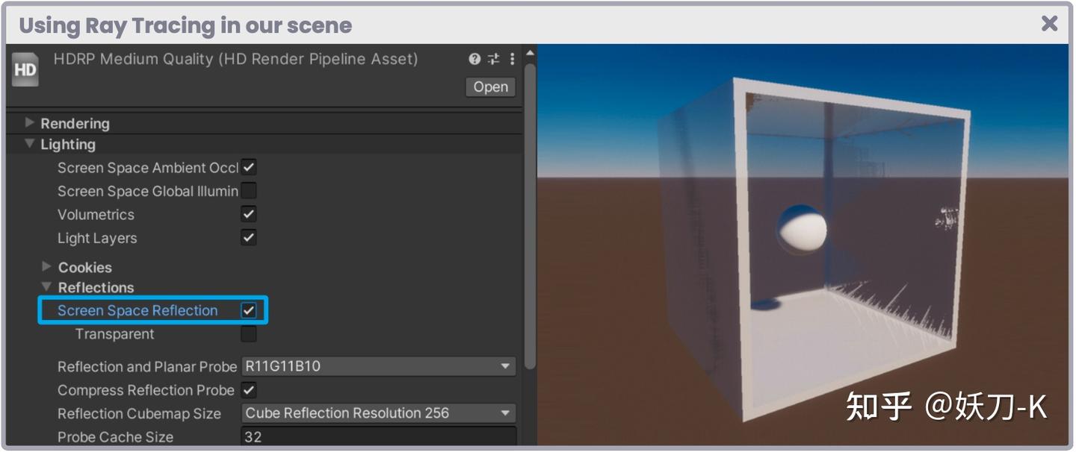The height and width of the screenshot is (452, 1076).
Task: Click the Light Layers label
Action: tap(97, 238)
